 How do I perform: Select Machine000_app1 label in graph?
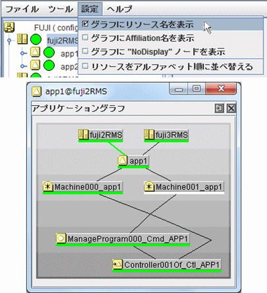point(88,187)
